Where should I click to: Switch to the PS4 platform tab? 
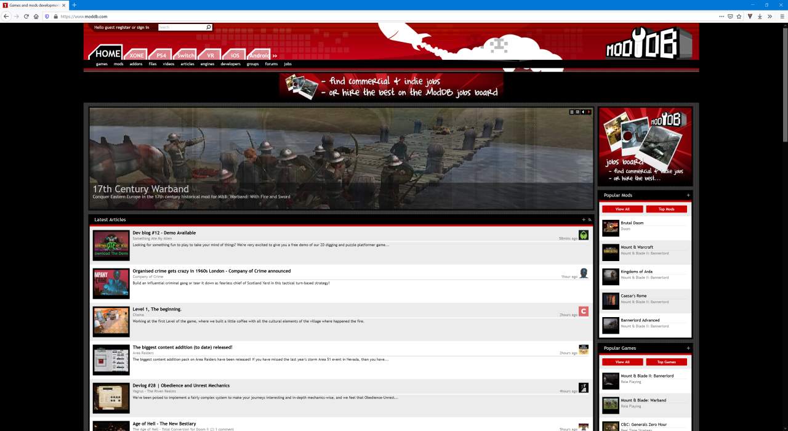pos(161,55)
